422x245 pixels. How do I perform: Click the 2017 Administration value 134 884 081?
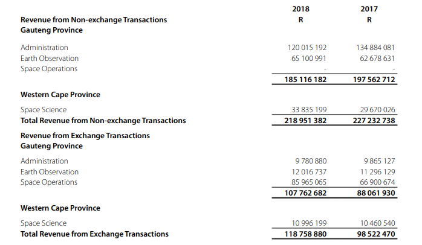point(375,48)
